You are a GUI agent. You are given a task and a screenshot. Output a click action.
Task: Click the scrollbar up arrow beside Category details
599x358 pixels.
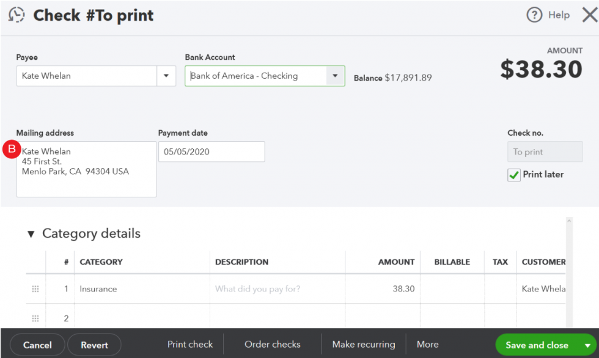(x=569, y=221)
